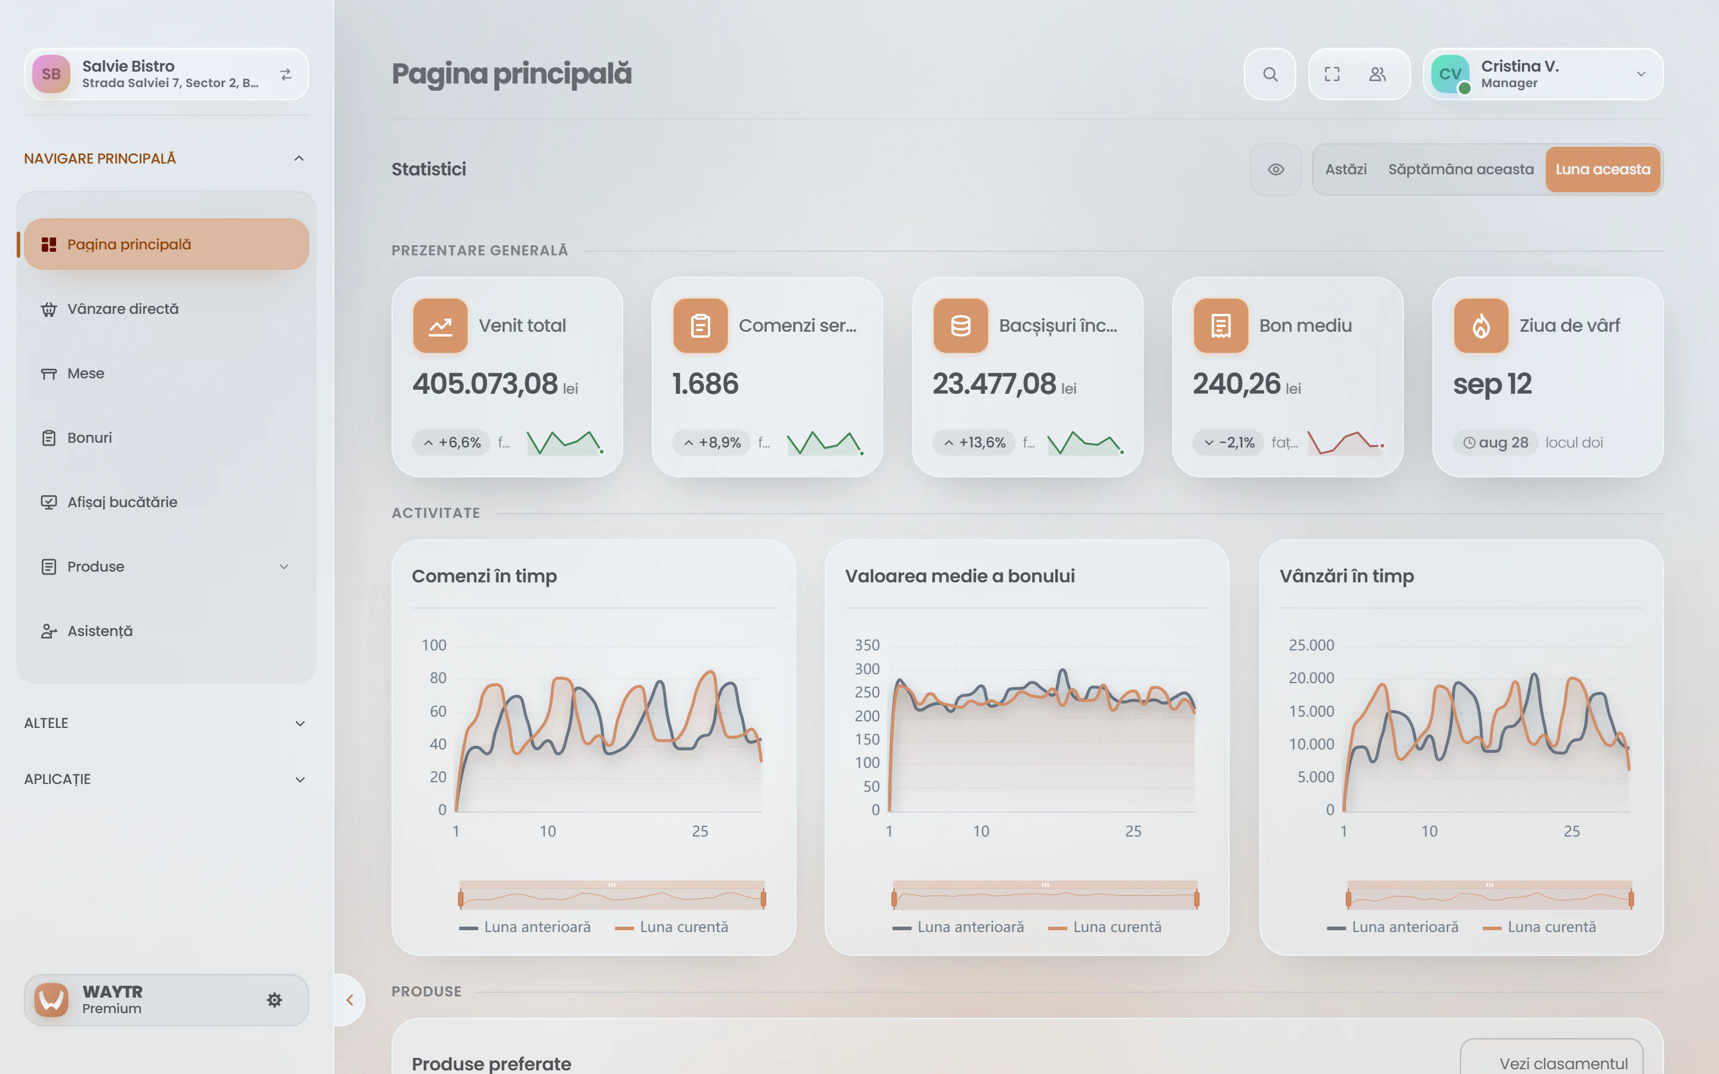Toggle Luna anterioară in Vânzări în timp
This screenshot has width=1719, height=1074.
(x=1393, y=927)
